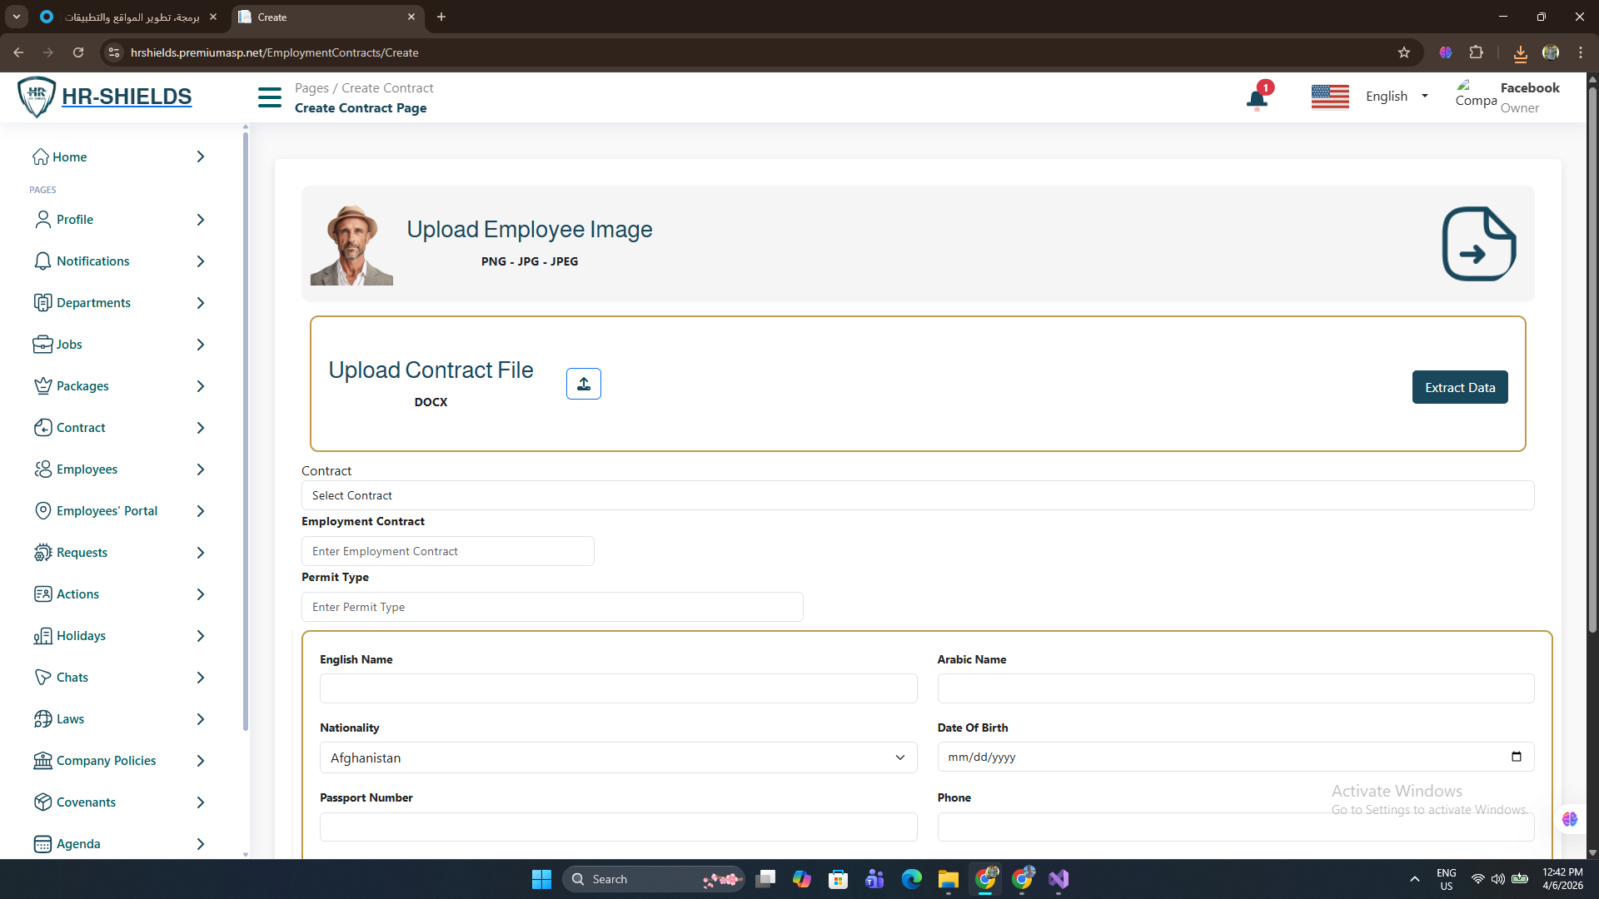The height and width of the screenshot is (899, 1599).
Task: Open the Company Policies menu item
Action: click(x=106, y=761)
